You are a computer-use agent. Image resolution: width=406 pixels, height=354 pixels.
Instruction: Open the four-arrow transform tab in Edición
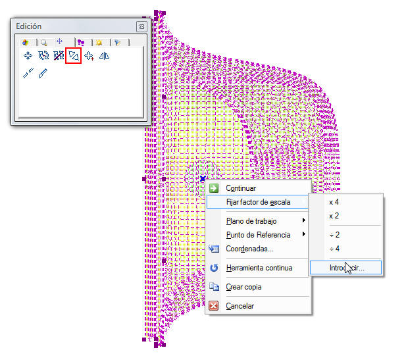[60, 41]
